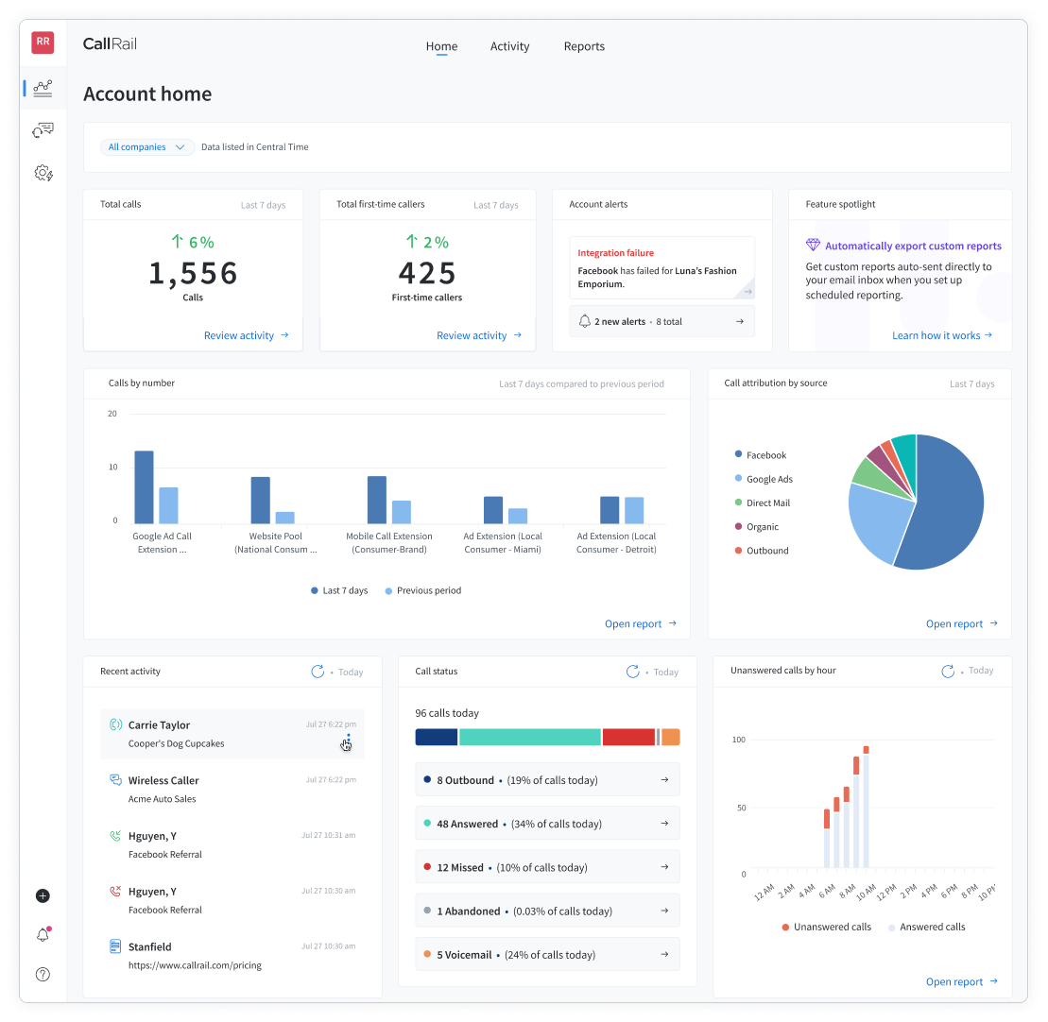Click the orange Voicemail bar segment
This screenshot has width=1048, height=1022.
[670, 737]
